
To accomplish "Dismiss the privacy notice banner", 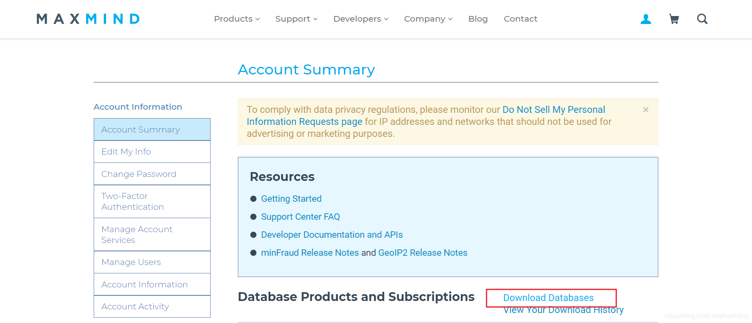I will click(x=645, y=110).
